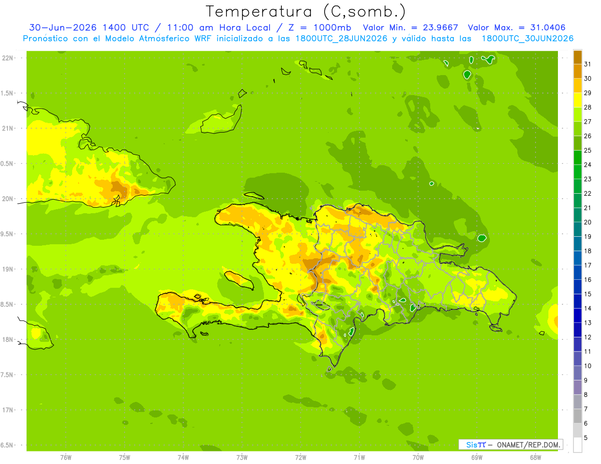The image size is (601, 464).
Task: Click the 21N latitude axis label
Action: (8, 128)
